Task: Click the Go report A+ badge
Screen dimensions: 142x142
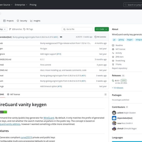Action: [x=3, y=112]
